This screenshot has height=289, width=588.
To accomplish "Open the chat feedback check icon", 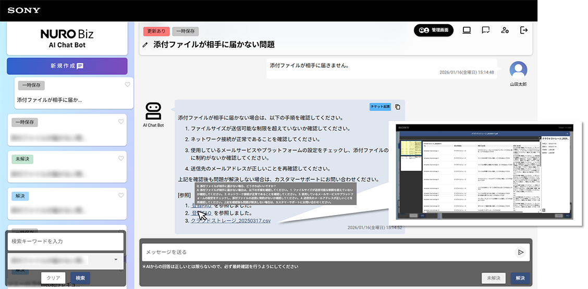I will pos(486,30).
